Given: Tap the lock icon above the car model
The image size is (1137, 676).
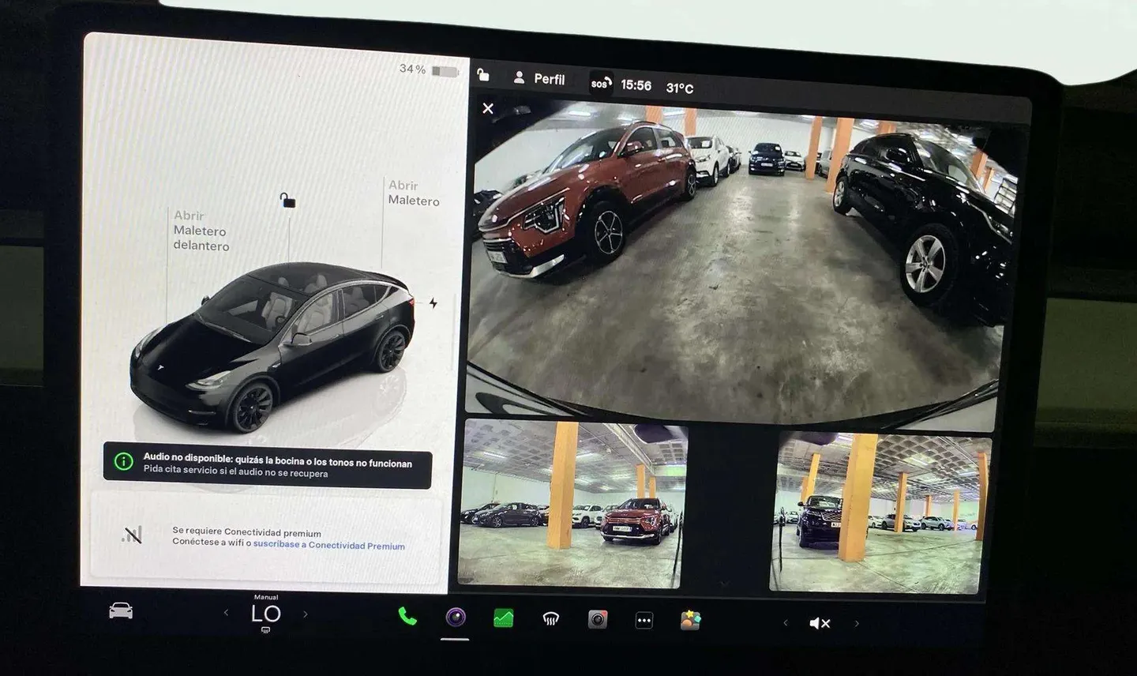Looking at the screenshot, I should pyautogui.click(x=287, y=201).
